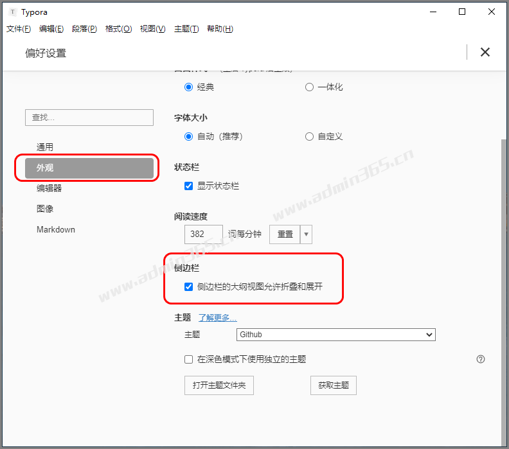Viewport: 509px width, 449px height.
Task: Choose 自动 (推荐) font size option
Action: (188, 137)
